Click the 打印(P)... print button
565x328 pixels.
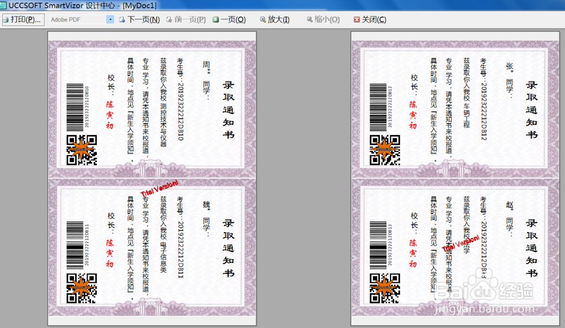coord(23,19)
